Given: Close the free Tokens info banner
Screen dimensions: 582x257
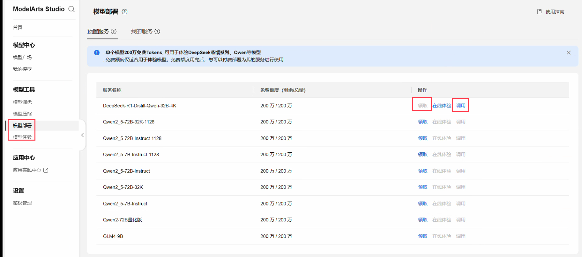Looking at the screenshot, I should (x=569, y=53).
